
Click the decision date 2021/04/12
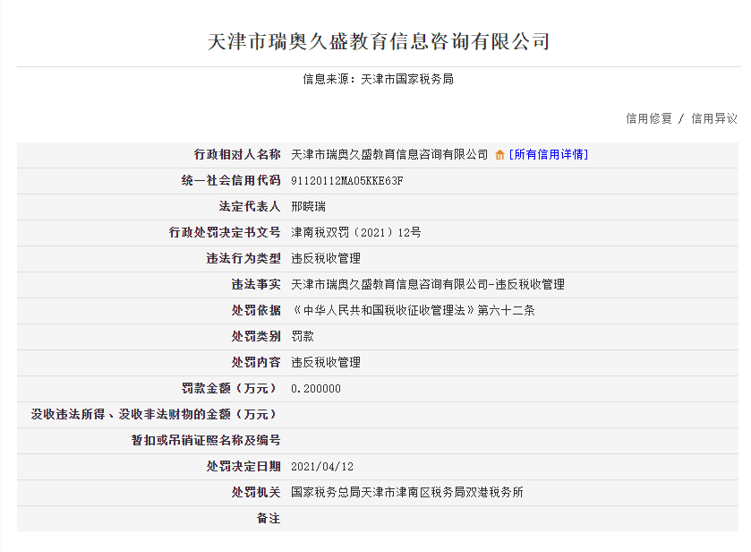pos(322,466)
